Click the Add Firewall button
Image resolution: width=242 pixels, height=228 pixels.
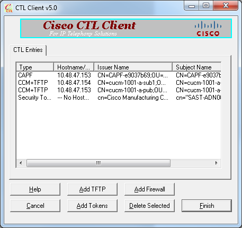pyautogui.click(x=149, y=189)
